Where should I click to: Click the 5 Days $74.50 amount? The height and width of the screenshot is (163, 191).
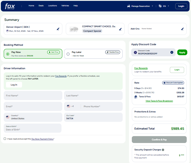[181, 88]
